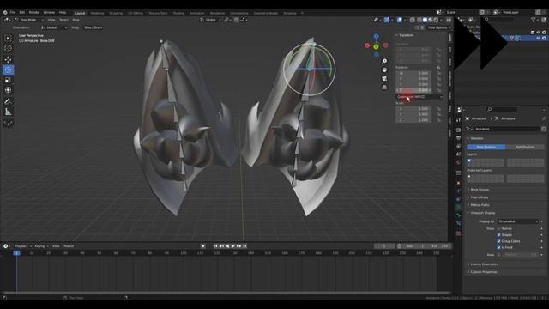
Task: Open the Bone properties tab icon
Action: (x=458, y=215)
